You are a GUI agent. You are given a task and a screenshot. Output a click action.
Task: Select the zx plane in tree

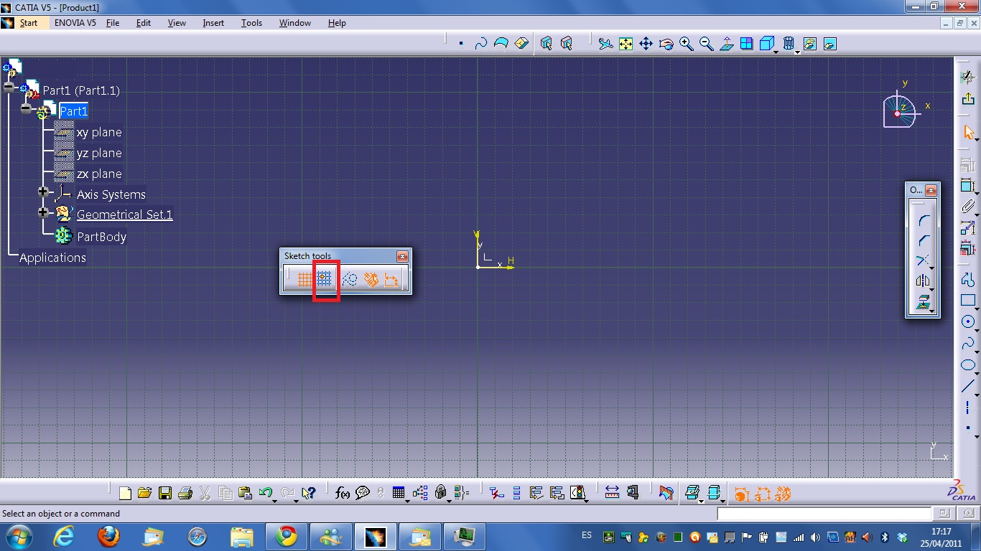[99, 174]
